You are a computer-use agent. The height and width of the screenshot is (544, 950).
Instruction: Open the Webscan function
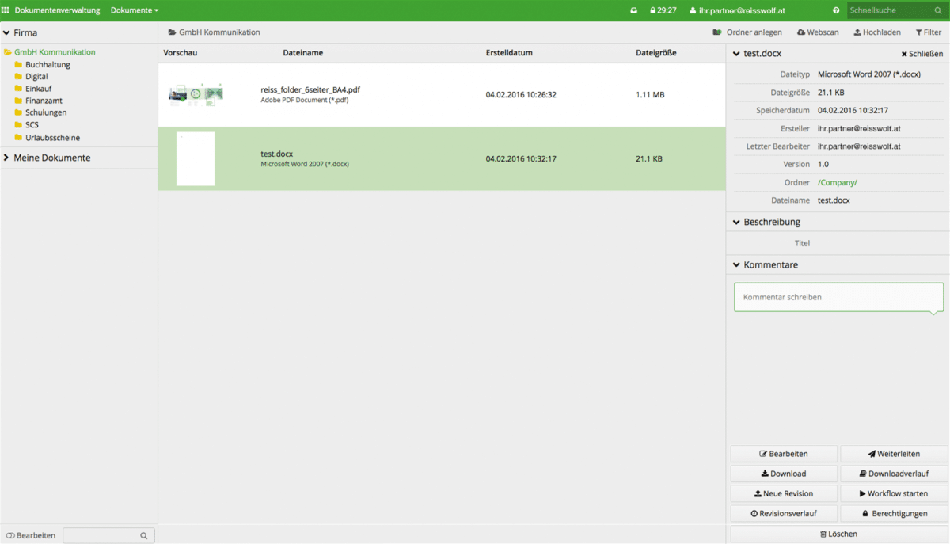click(x=817, y=32)
